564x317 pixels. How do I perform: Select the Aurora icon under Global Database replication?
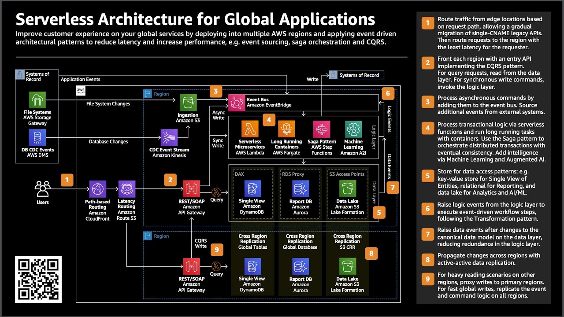click(301, 267)
